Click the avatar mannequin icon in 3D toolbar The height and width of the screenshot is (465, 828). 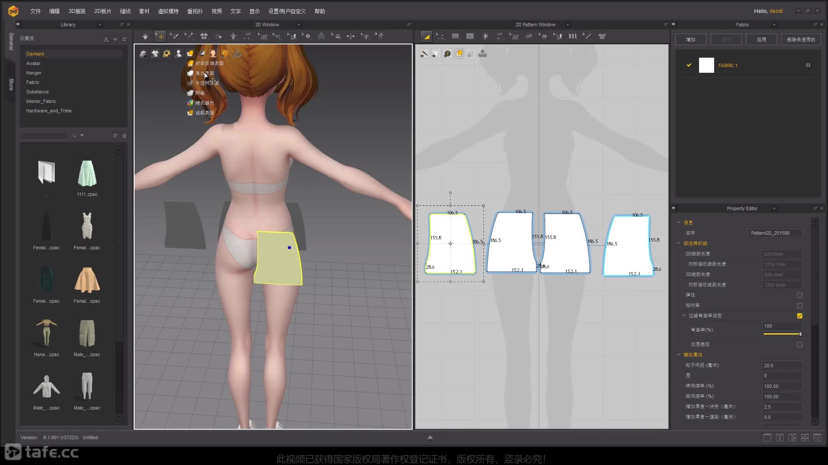233,37
